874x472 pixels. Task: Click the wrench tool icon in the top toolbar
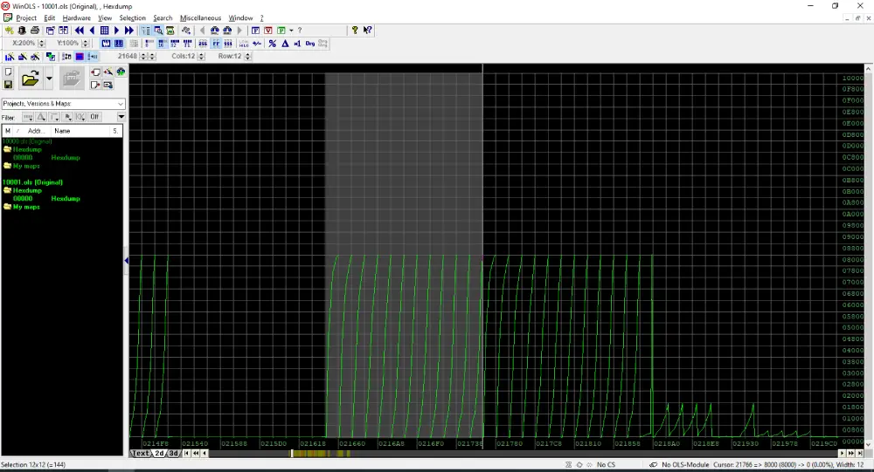(x=186, y=30)
